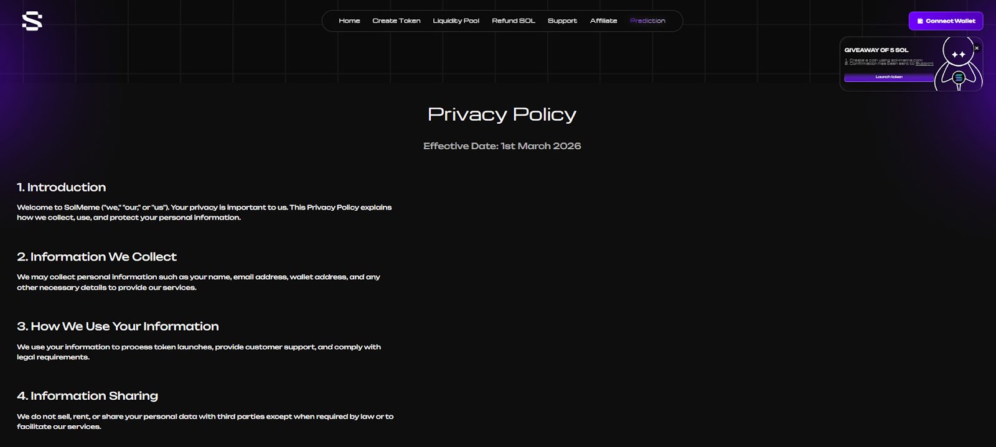Click the Privacy Policy heading
This screenshot has height=447, width=996.
click(x=502, y=114)
